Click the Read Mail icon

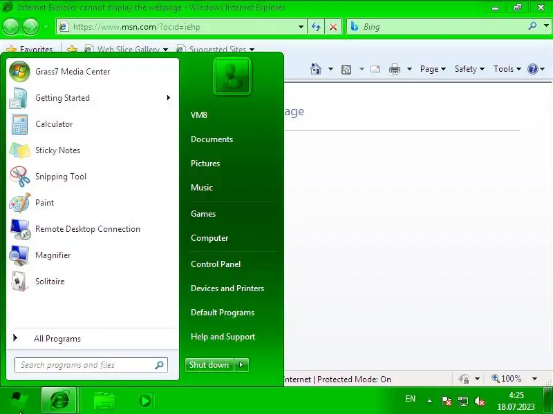click(x=375, y=69)
